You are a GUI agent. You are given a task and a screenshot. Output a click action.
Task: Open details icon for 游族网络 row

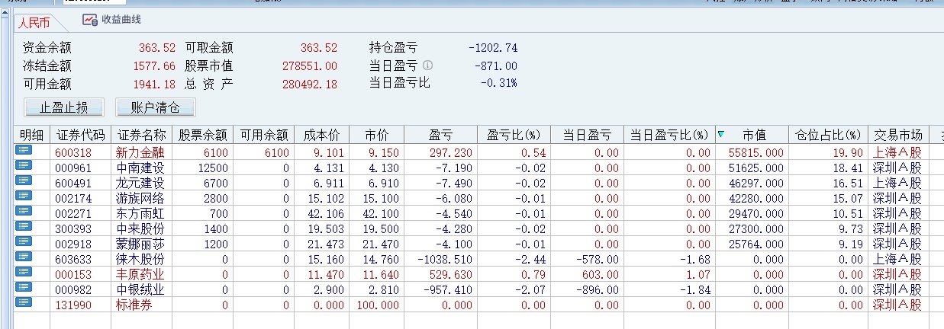pos(24,196)
